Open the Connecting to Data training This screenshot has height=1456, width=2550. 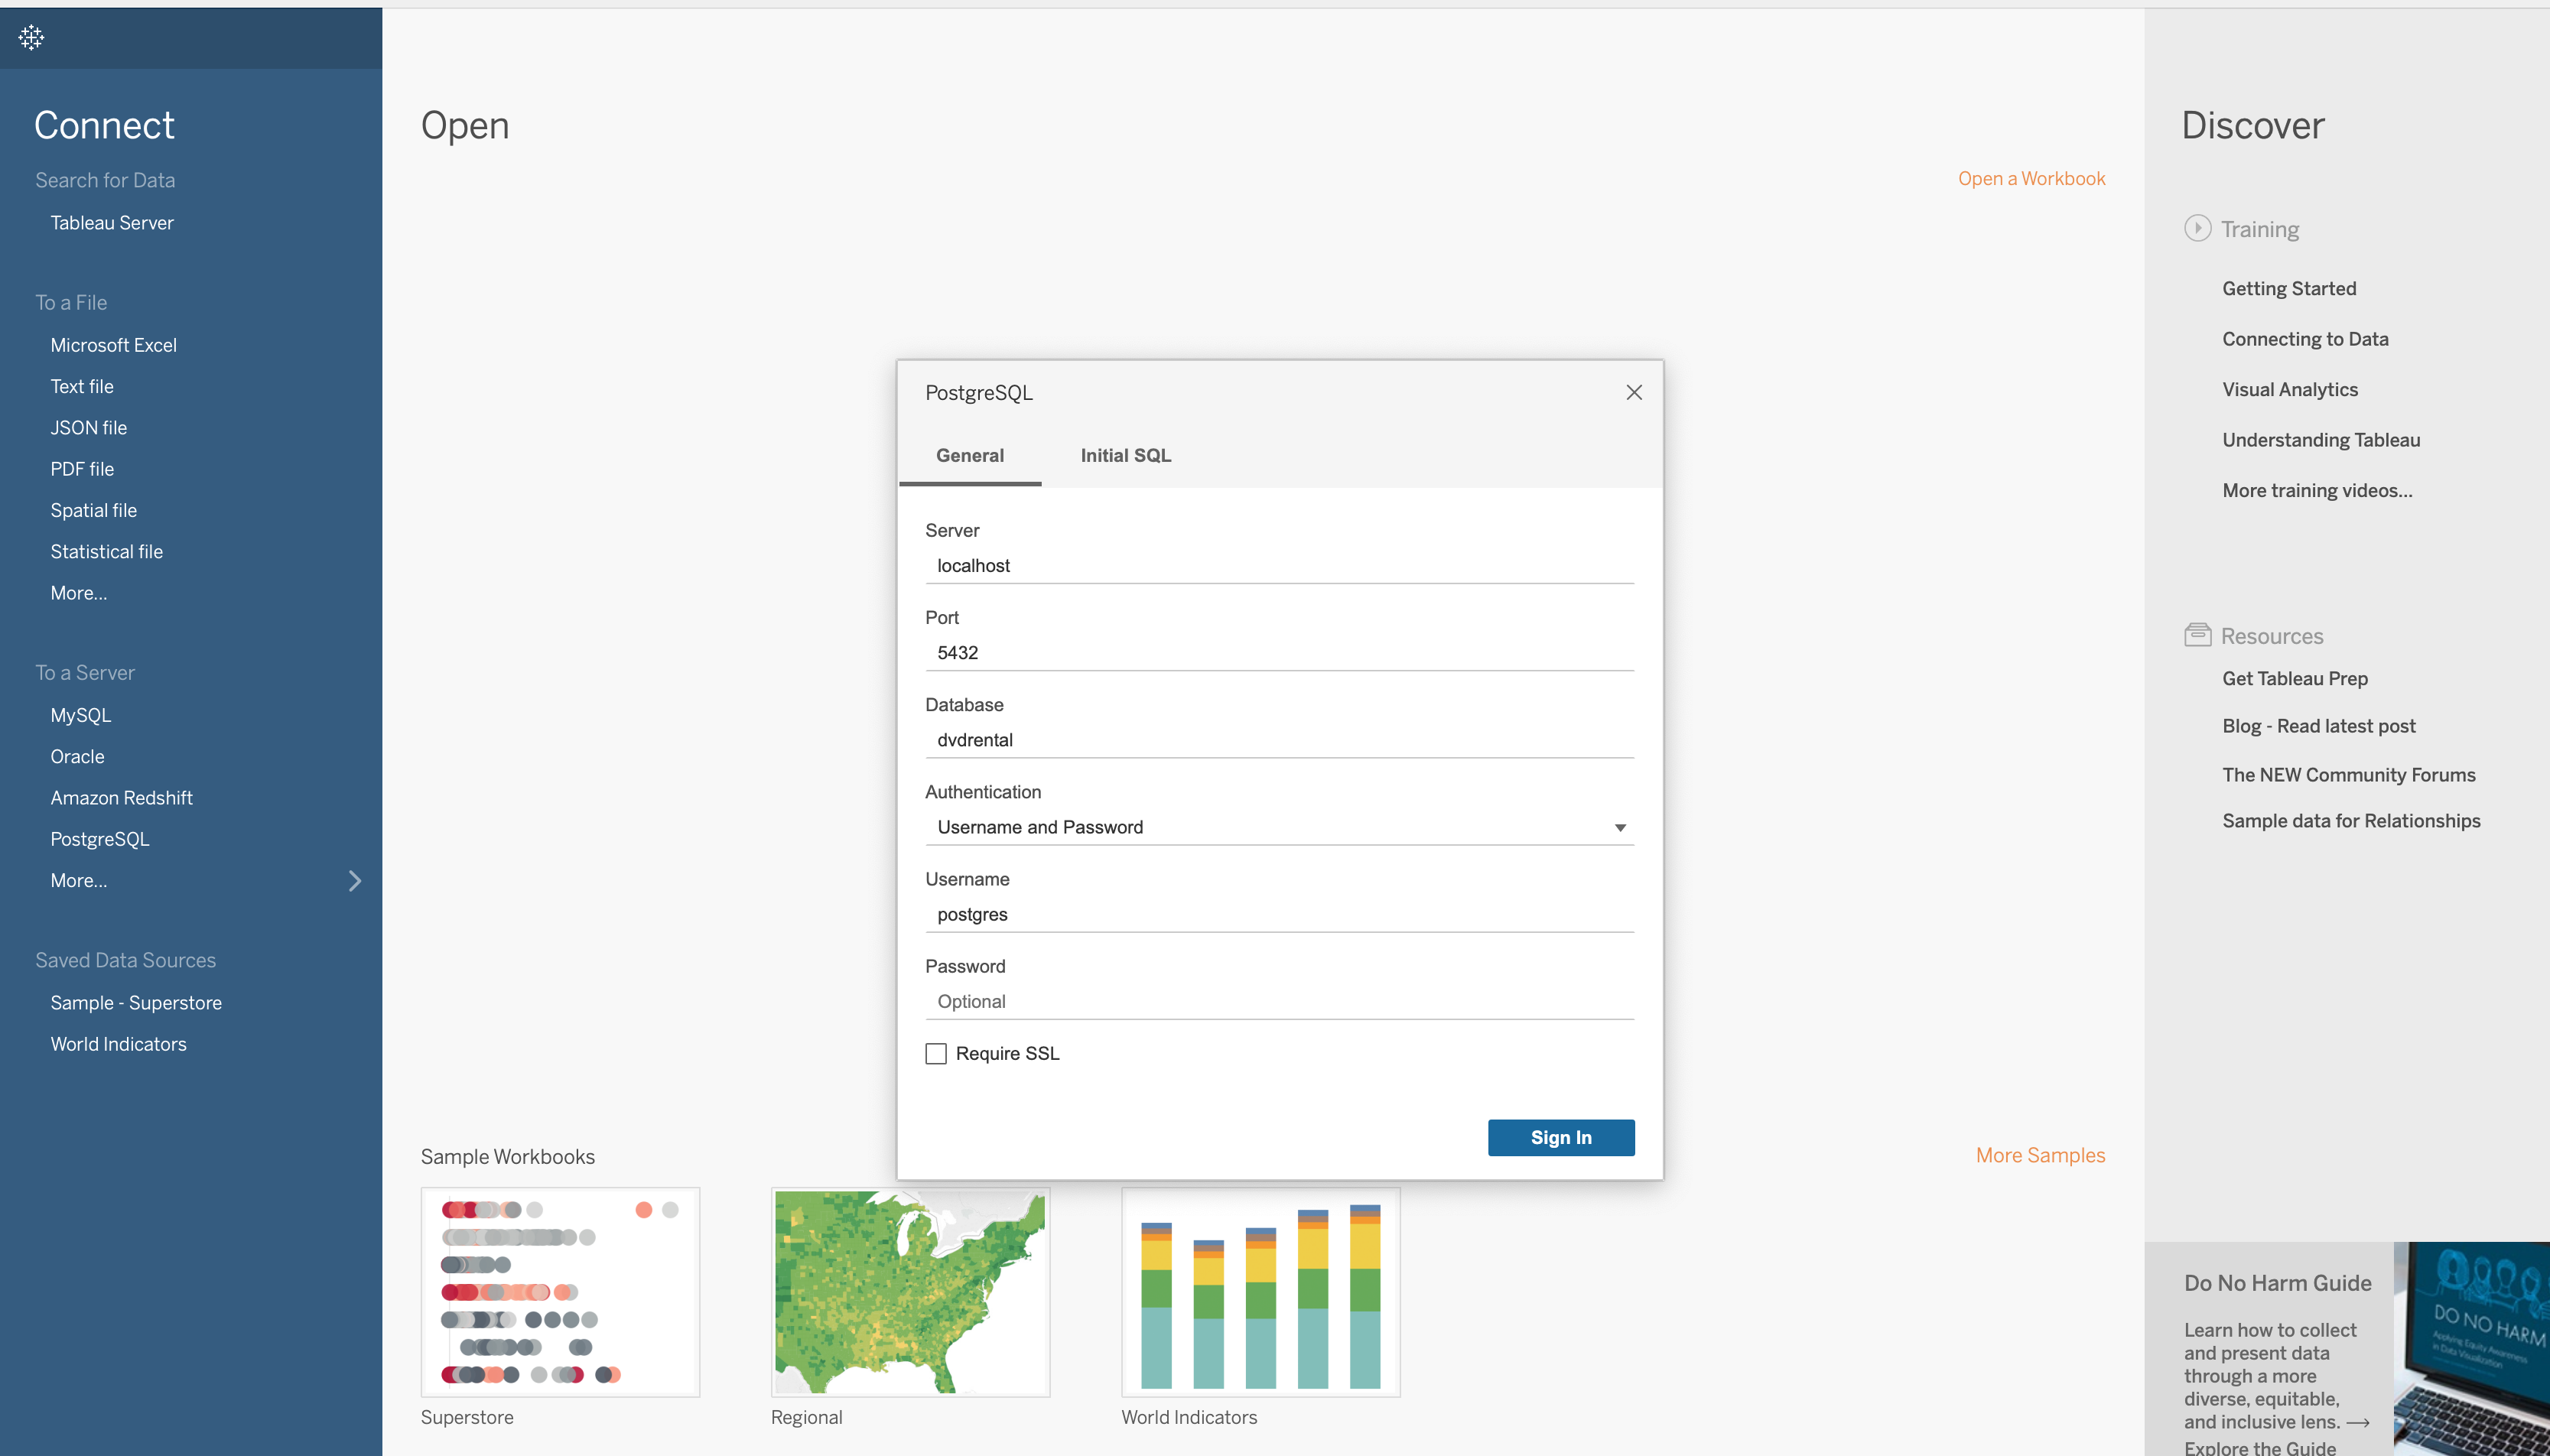tap(2304, 338)
